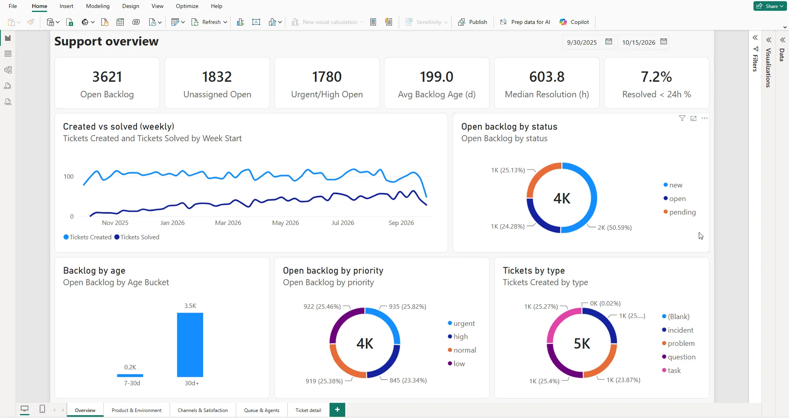Expand the Refresh dropdown arrow
The width and height of the screenshot is (789, 418).
pyautogui.click(x=225, y=22)
